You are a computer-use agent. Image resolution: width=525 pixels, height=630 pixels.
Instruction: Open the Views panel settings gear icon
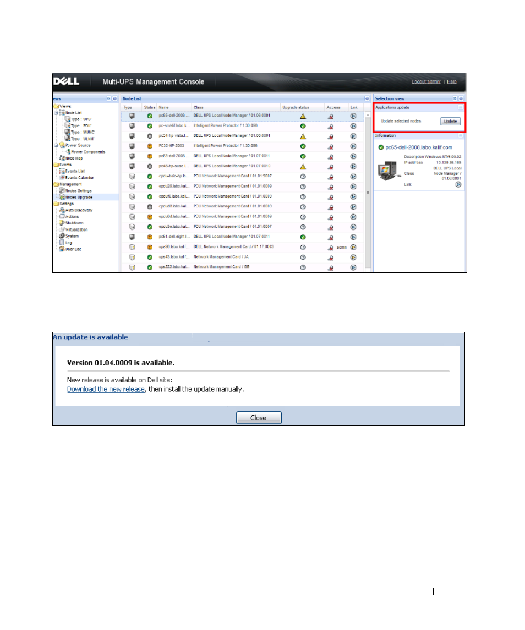click(114, 98)
